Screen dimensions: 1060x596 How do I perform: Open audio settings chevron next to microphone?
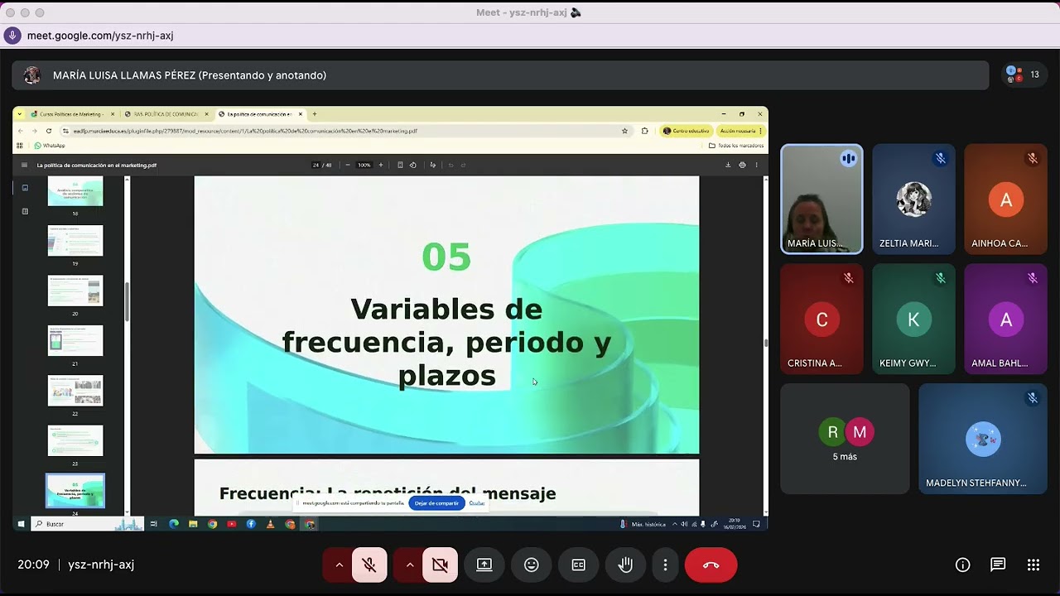click(x=339, y=565)
